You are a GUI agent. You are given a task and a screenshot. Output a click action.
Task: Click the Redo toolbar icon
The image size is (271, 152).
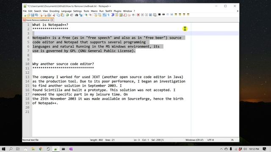(72, 15)
